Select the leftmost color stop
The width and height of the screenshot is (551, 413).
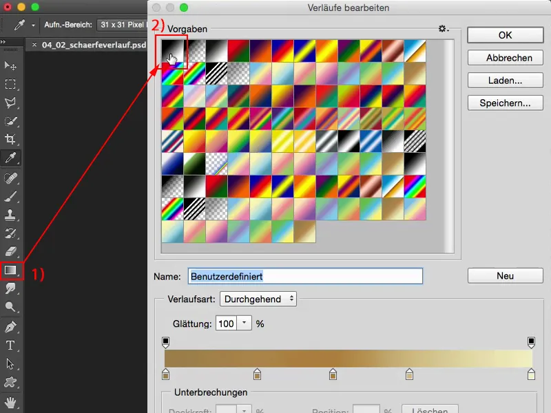(165, 374)
